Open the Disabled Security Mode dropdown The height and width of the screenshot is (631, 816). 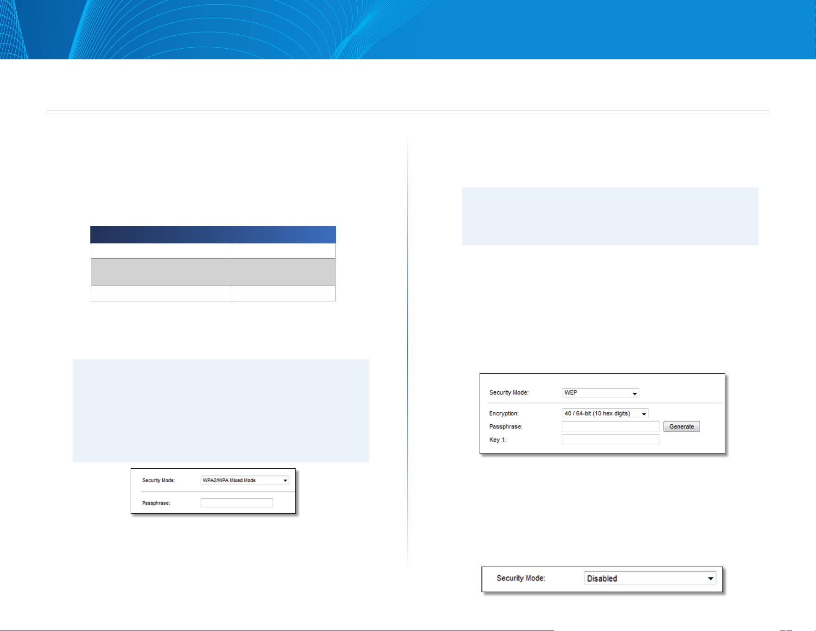coord(650,578)
